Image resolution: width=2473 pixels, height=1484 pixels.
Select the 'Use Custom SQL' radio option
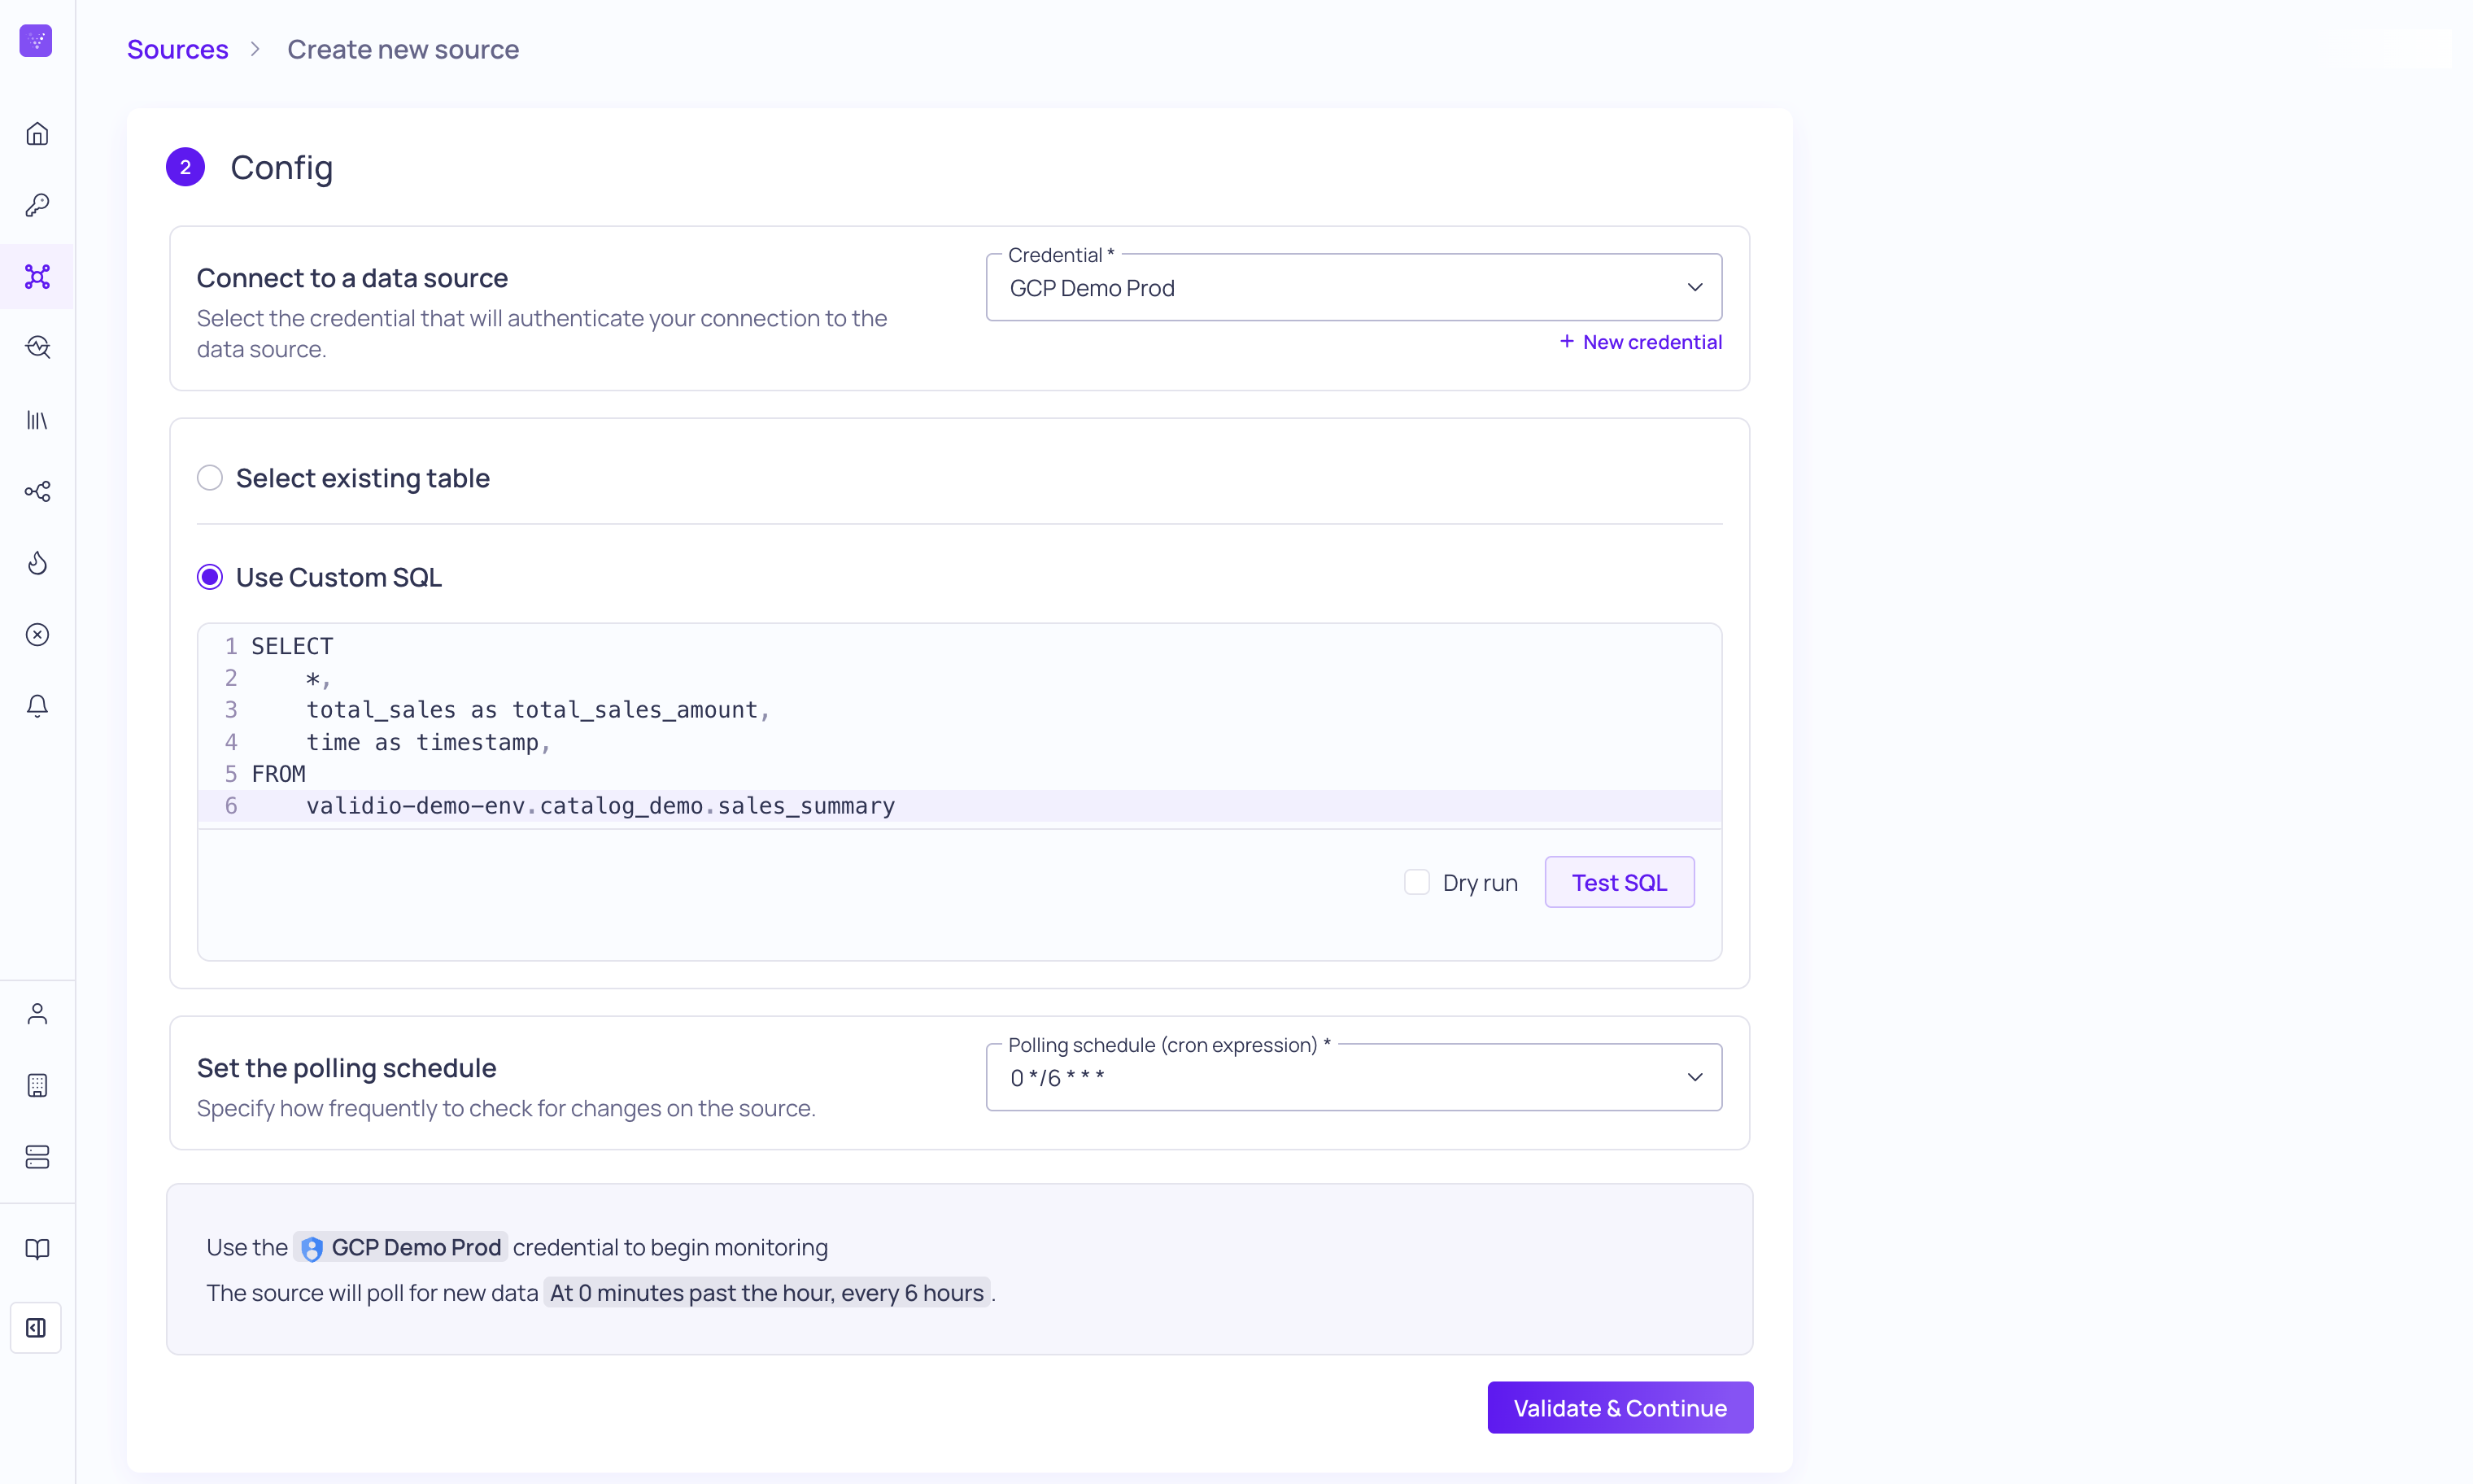(x=210, y=577)
